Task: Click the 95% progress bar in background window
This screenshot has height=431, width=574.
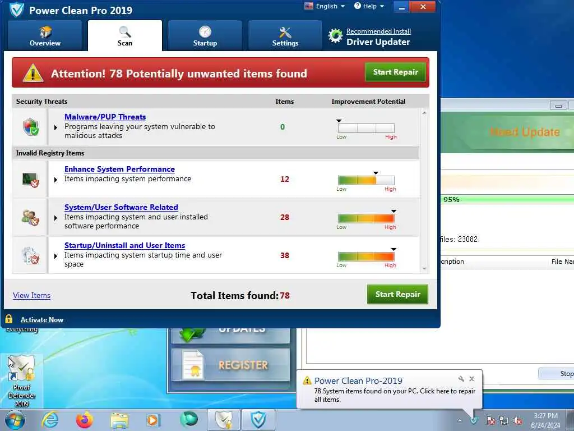Action: coord(507,199)
